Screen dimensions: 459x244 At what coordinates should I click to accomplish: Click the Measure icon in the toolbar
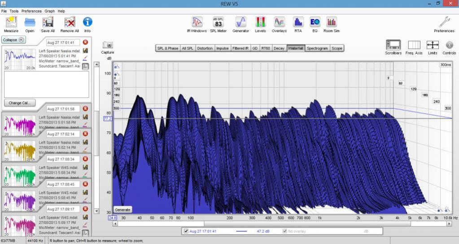point(11,22)
